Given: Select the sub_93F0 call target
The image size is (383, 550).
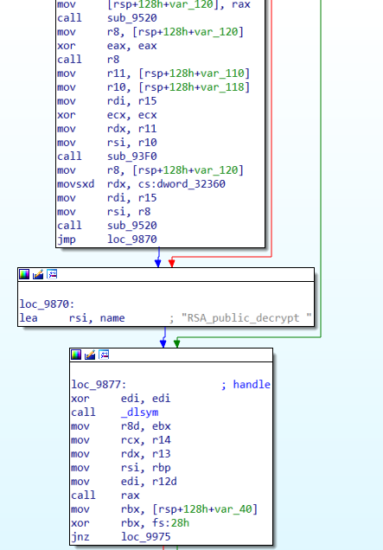Looking at the screenshot, I should click(132, 156).
